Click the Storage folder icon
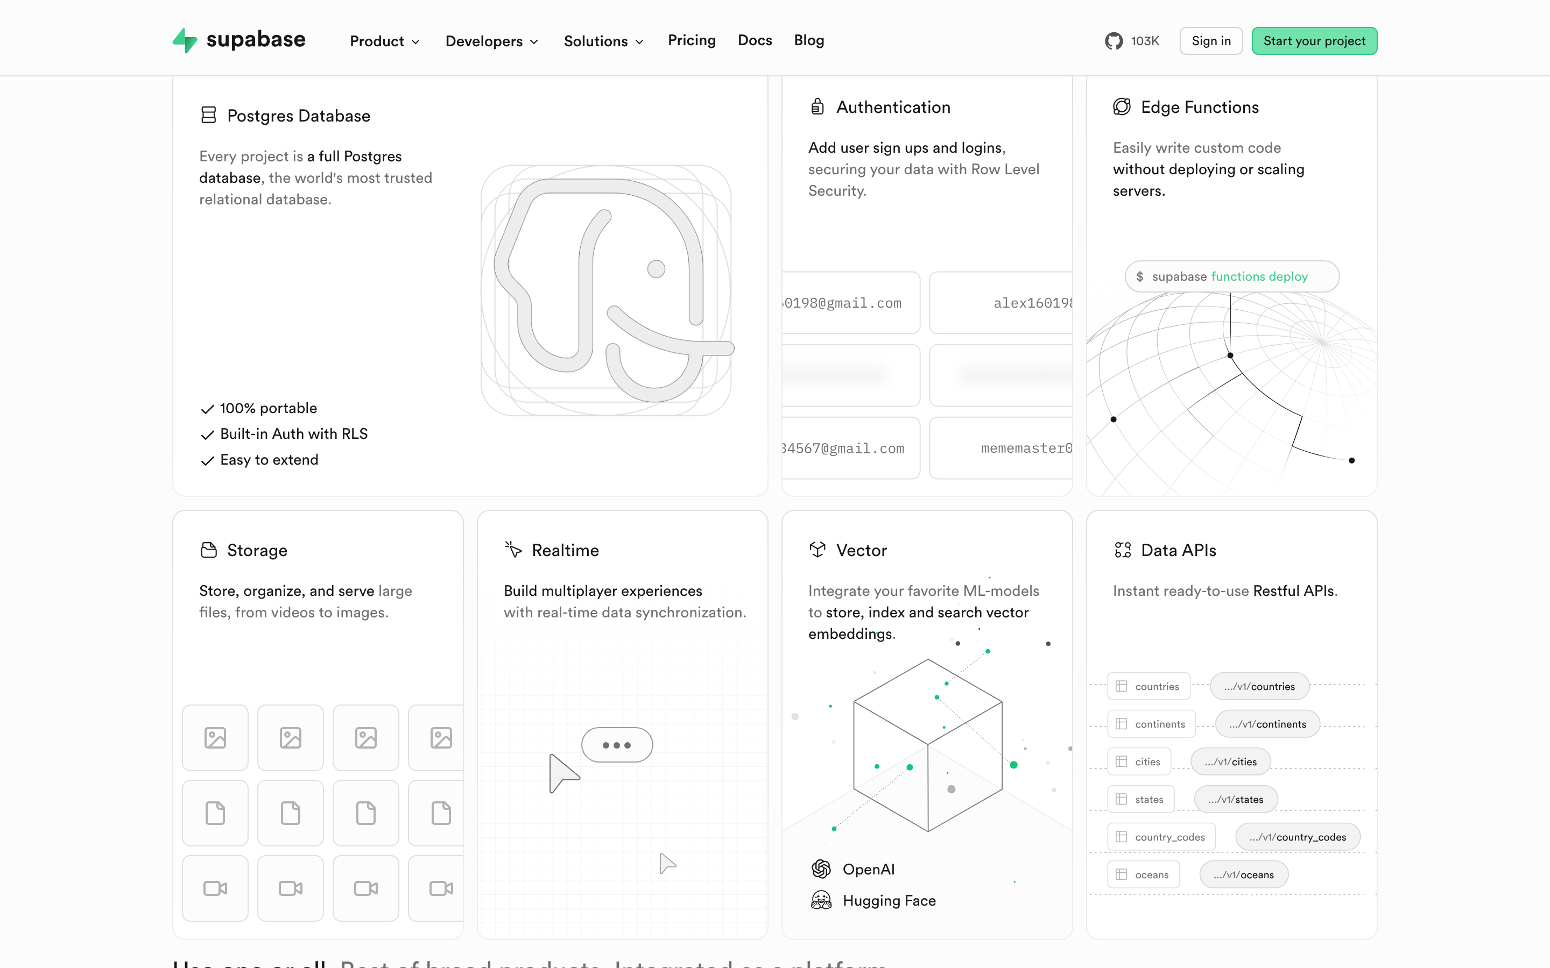Image resolution: width=1550 pixels, height=968 pixels. pyautogui.click(x=209, y=550)
